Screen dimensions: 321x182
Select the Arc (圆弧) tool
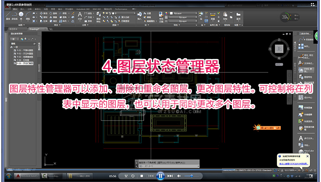(28, 15)
